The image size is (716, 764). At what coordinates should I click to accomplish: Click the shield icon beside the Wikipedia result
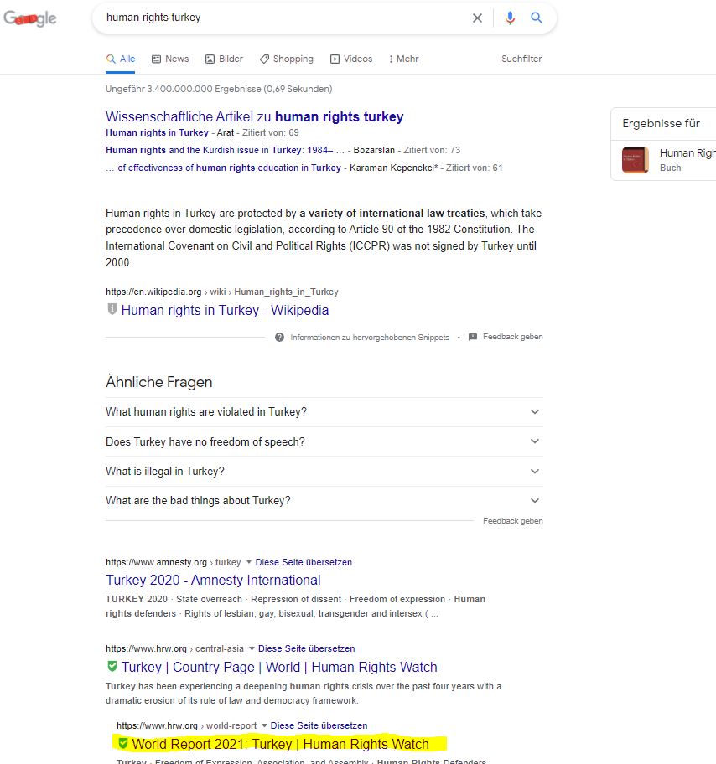click(x=112, y=309)
